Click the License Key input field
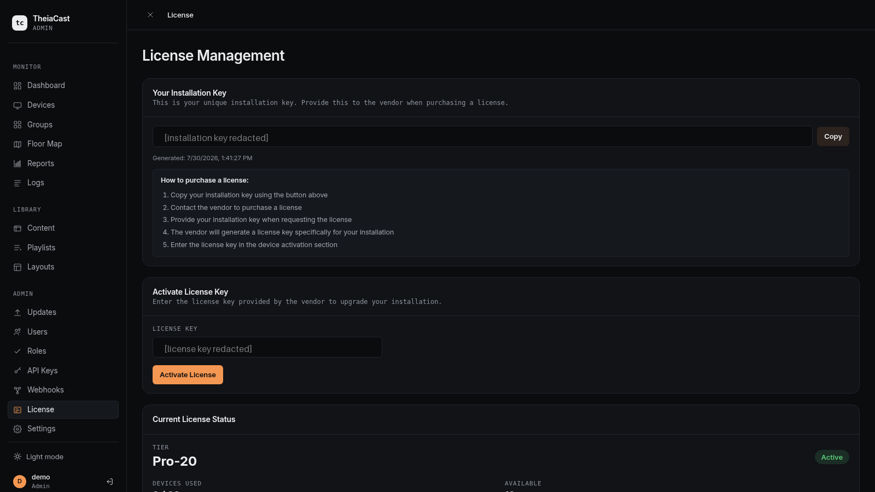The width and height of the screenshot is (875, 492). pyautogui.click(x=267, y=347)
